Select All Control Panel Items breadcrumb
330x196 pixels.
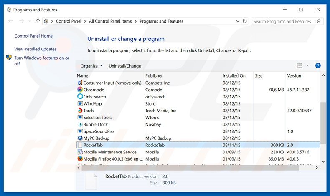pos(110,21)
